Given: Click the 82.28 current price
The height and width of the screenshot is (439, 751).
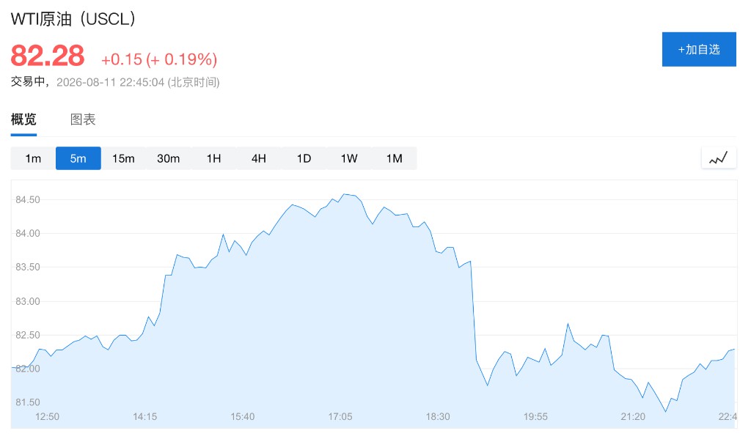Looking at the screenshot, I should pos(48,56).
